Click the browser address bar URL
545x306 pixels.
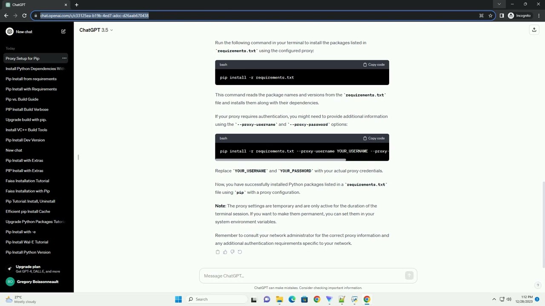pyautogui.click(x=95, y=16)
